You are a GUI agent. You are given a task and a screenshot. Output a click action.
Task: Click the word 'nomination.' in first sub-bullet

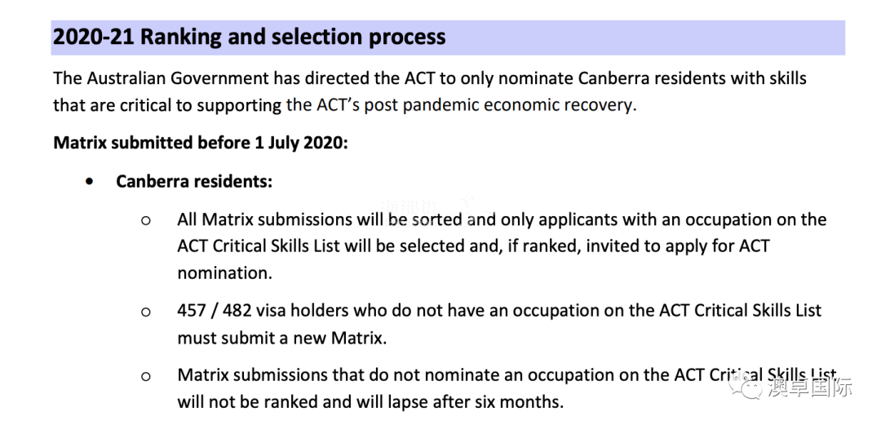coord(225,272)
